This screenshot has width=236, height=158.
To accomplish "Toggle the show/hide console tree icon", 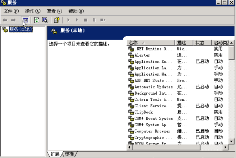I will [x=25, y=20].
